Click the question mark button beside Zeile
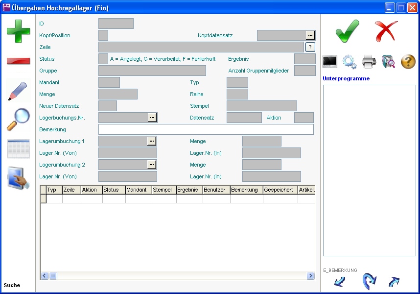Image resolution: width=420 pixels, height=294 pixels. tap(310, 47)
